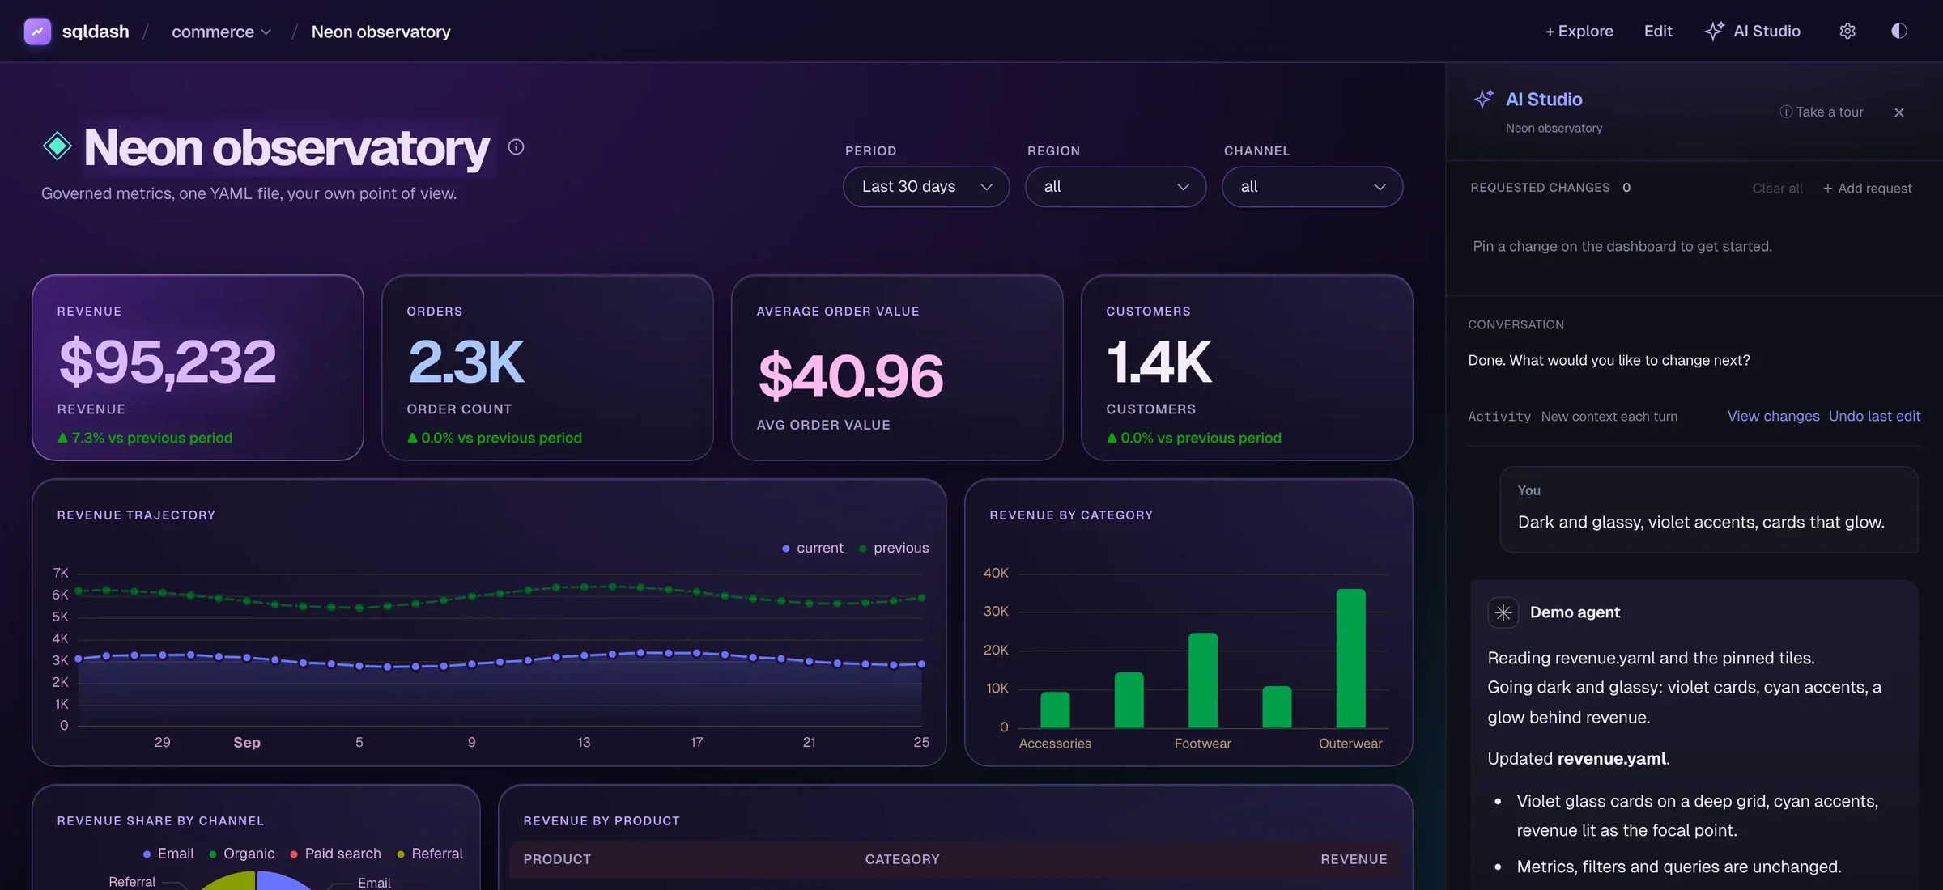Click the Customers 1.4K card

click(x=1247, y=368)
